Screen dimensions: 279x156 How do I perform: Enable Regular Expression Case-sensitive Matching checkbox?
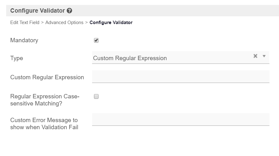pos(96,96)
